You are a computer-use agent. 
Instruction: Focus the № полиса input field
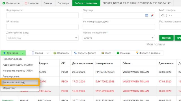pyautogui.click(x=42, y=27)
